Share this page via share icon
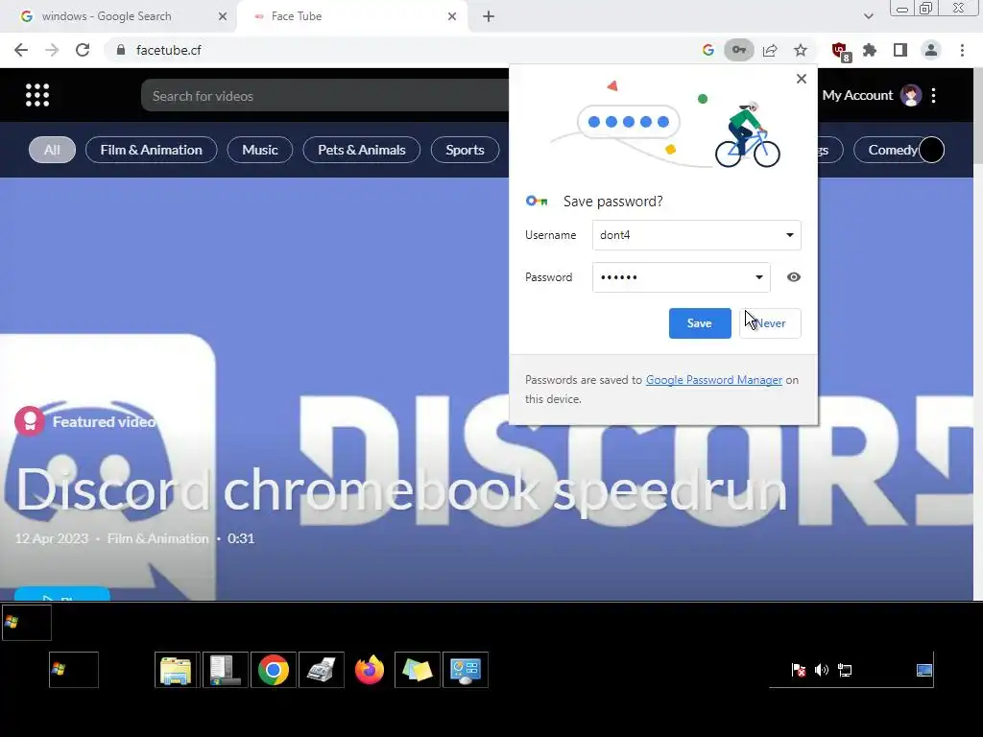 point(770,50)
